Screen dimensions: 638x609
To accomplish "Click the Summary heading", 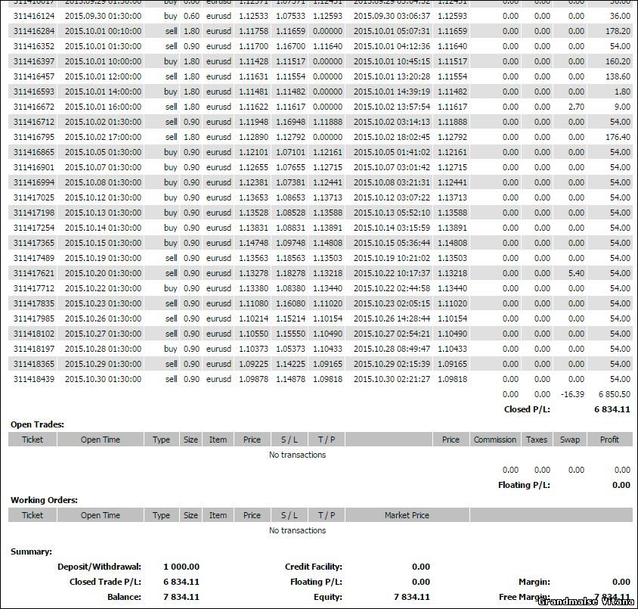I will pos(31,552).
